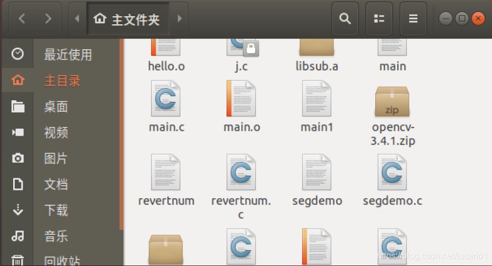Click the trash can icon in sidebar
This screenshot has height=266, width=492.
(x=18, y=261)
